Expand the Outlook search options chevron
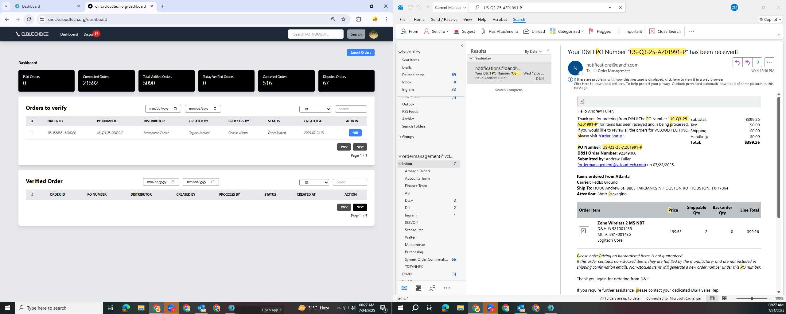Viewport: 786px width, 314px height. click(610, 7)
